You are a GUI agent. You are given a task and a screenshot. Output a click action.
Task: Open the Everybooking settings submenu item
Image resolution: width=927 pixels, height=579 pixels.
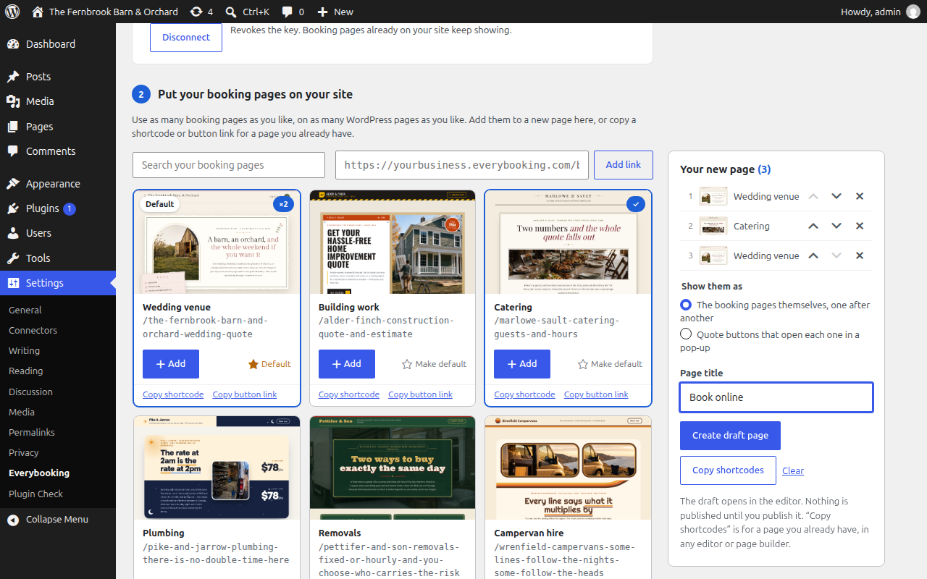point(39,473)
